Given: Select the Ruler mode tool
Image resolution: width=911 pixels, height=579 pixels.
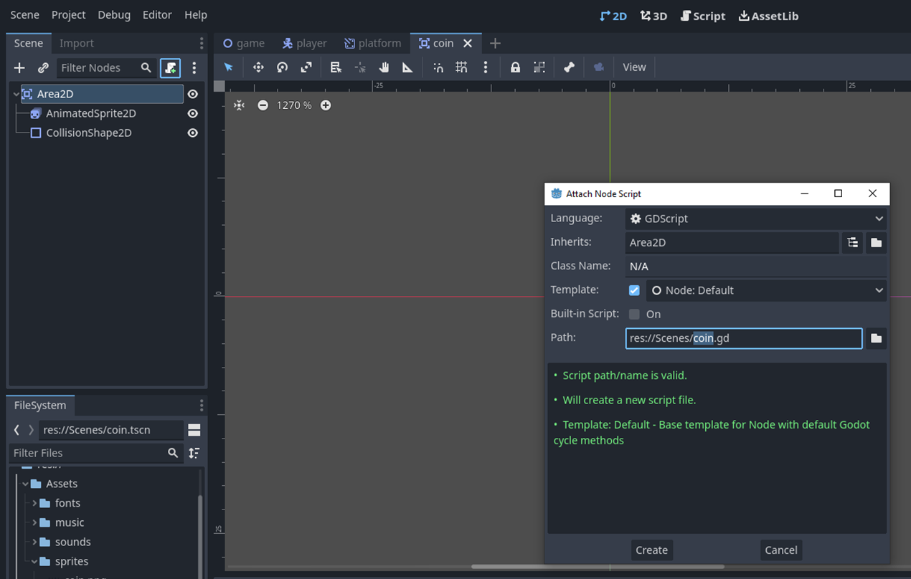Looking at the screenshot, I should coord(407,67).
